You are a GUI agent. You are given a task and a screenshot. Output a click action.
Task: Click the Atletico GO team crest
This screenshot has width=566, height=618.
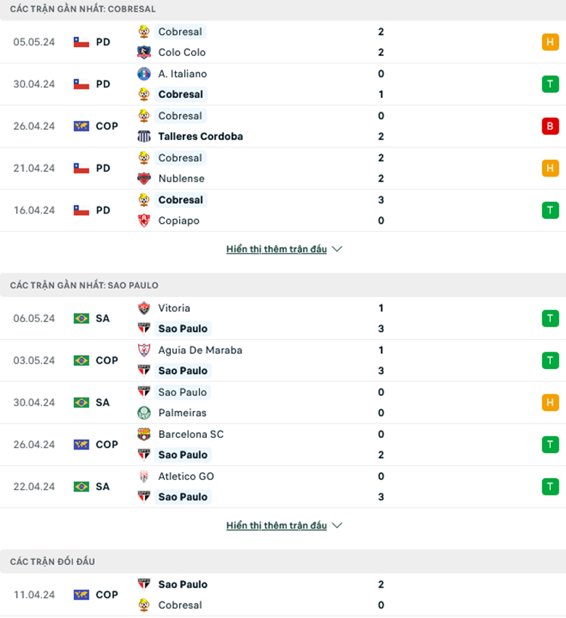(x=144, y=476)
